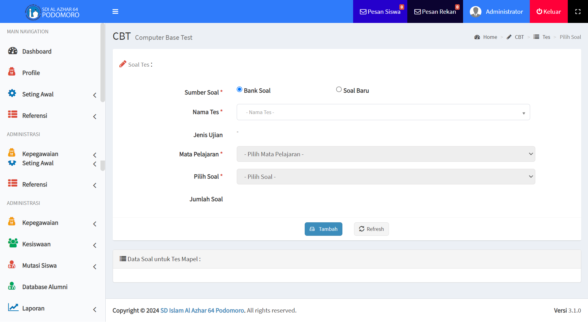Select the Soal Baru radio option

(339, 90)
